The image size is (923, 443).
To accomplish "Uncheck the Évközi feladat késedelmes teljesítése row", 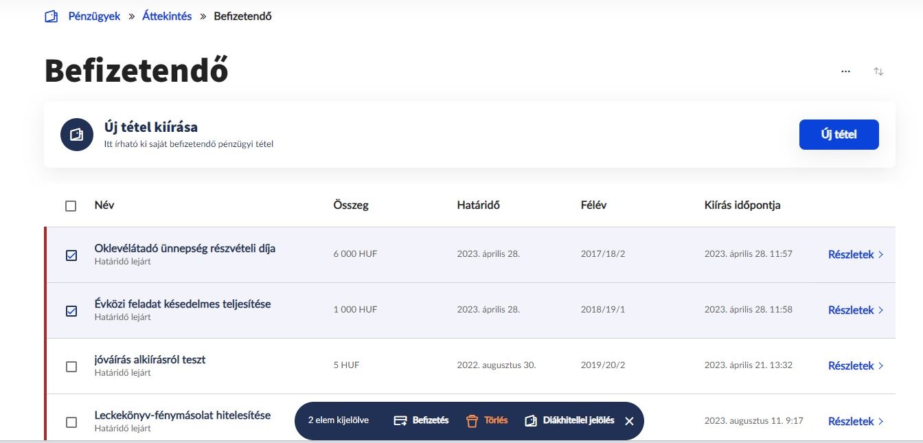I will pos(71,311).
